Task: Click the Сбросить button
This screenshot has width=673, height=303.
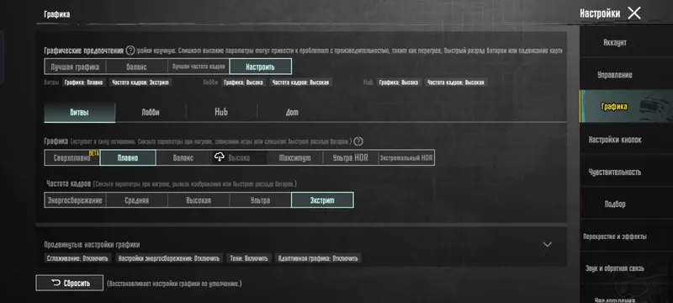Action: (x=70, y=283)
